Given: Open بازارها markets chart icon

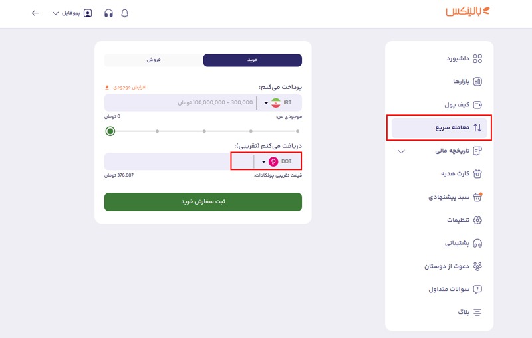Looking at the screenshot, I should [477, 82].
